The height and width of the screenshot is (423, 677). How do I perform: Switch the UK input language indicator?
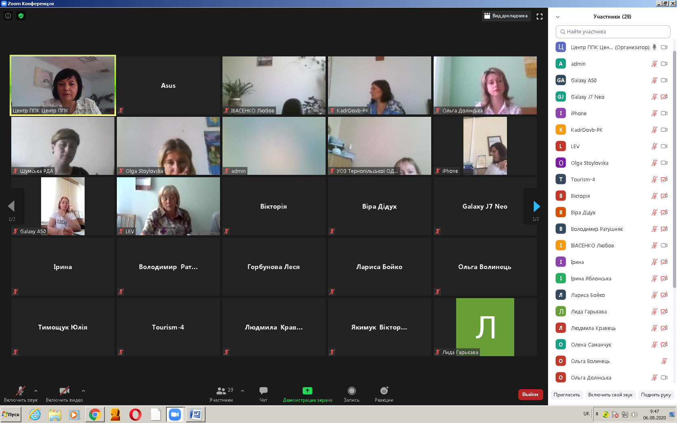pos(586,414)
